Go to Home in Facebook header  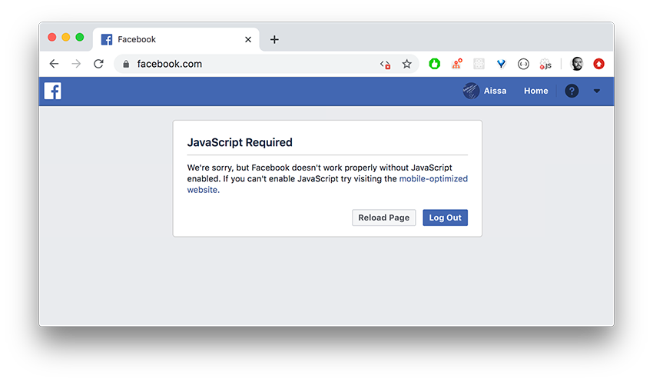pyautogui.click(x=535, y=91)
